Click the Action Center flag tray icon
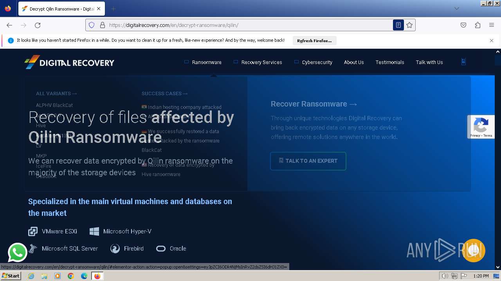This screenshot has width=501, height=281. tap(464, 276)
